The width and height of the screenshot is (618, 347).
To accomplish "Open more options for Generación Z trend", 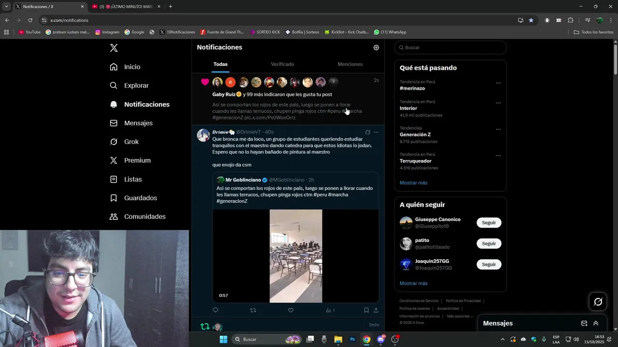I will click(x=498, y=130).
